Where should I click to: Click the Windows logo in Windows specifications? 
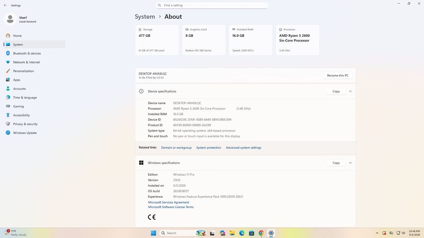pyautogui.click(x=141, y=163)
